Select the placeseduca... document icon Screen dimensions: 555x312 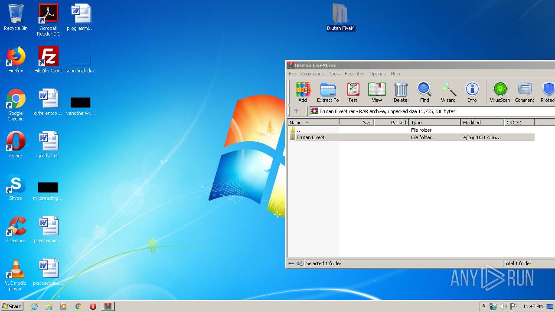click(x=48, y=272)
